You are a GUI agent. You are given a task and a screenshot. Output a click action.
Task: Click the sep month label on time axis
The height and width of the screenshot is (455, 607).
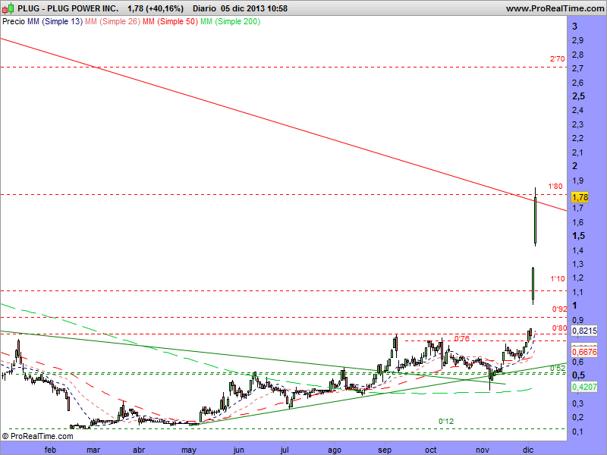385,450
